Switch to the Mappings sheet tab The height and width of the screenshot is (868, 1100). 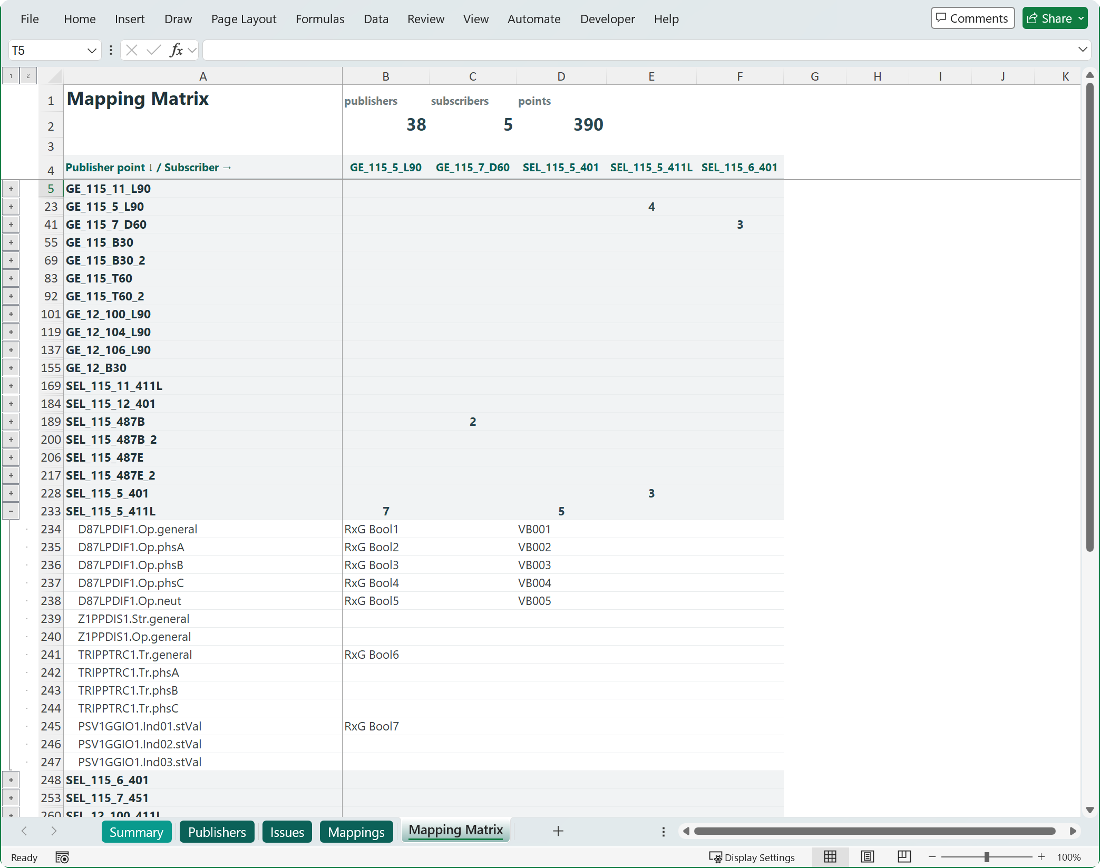(x=356, y=832)
